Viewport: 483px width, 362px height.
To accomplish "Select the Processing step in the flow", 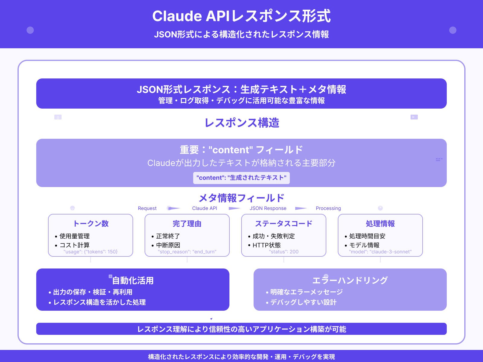I will pyautogui.click(x=328, y=208).
